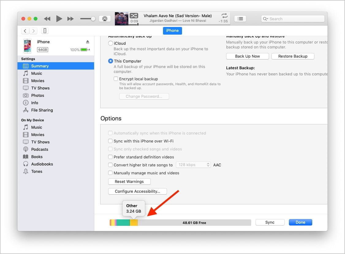
Task: Open the Up Next list icon
Action: pos(240,19)
